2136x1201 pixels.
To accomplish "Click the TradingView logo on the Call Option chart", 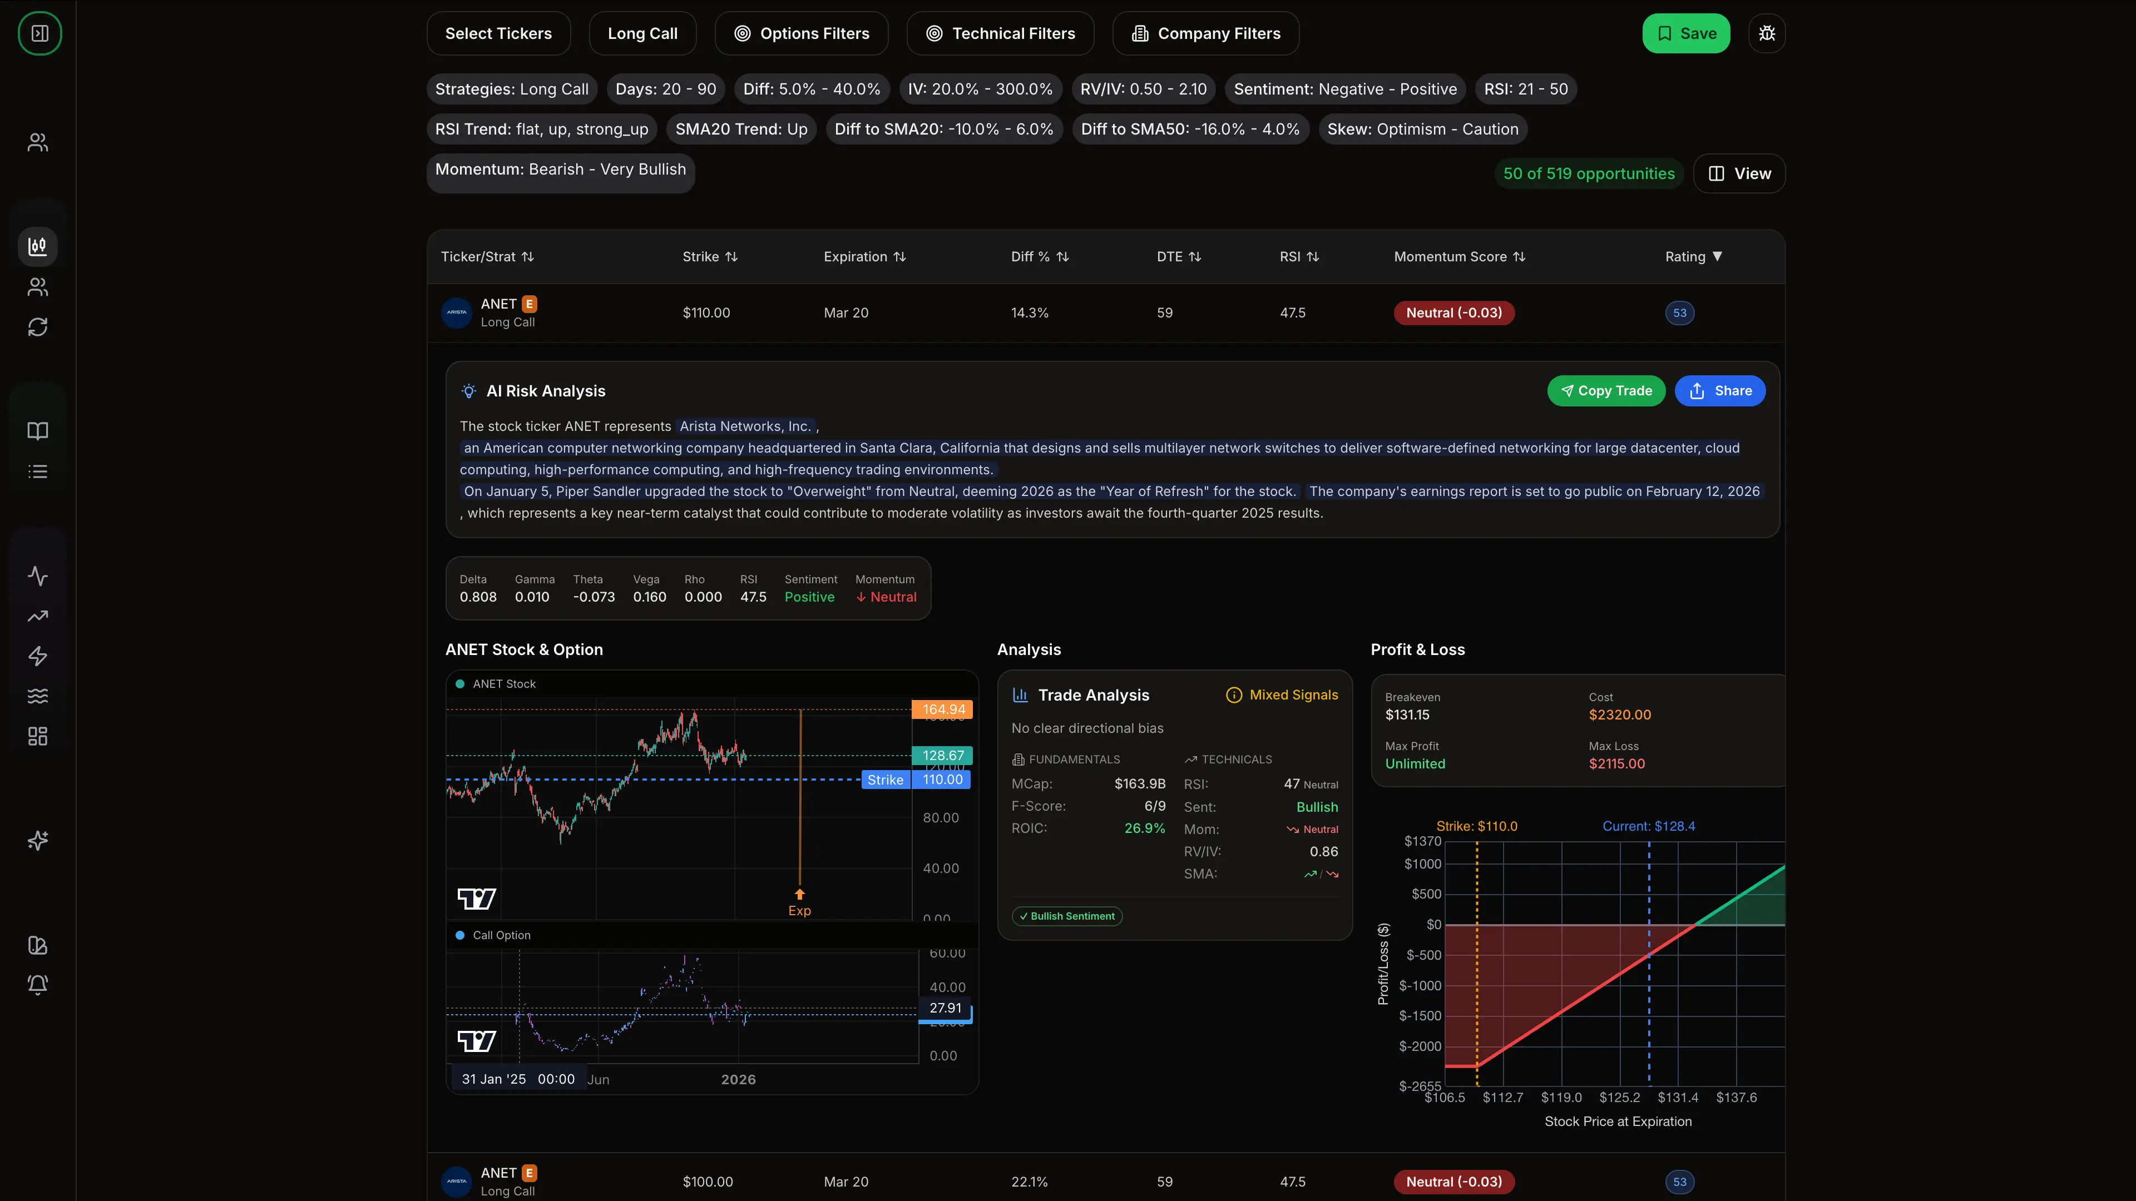I will (477, 1041).
